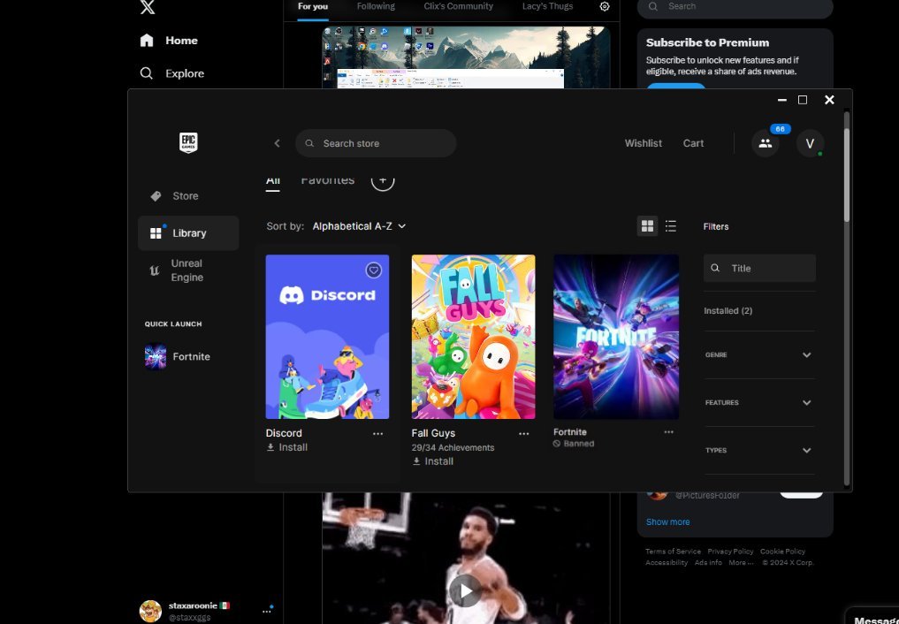Open the X logo in the sidebar

[148, 7]
